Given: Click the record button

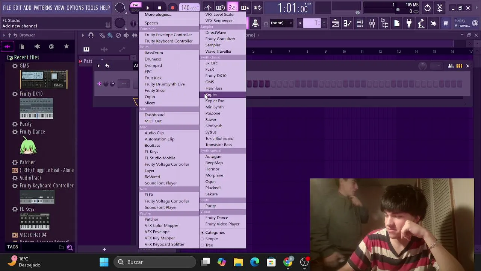Looking at the screenshot, I should (172, 8).
